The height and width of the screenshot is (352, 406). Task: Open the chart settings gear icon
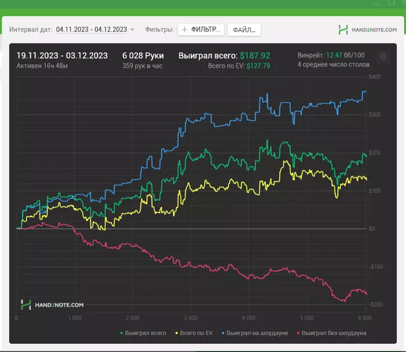point(383,56)
